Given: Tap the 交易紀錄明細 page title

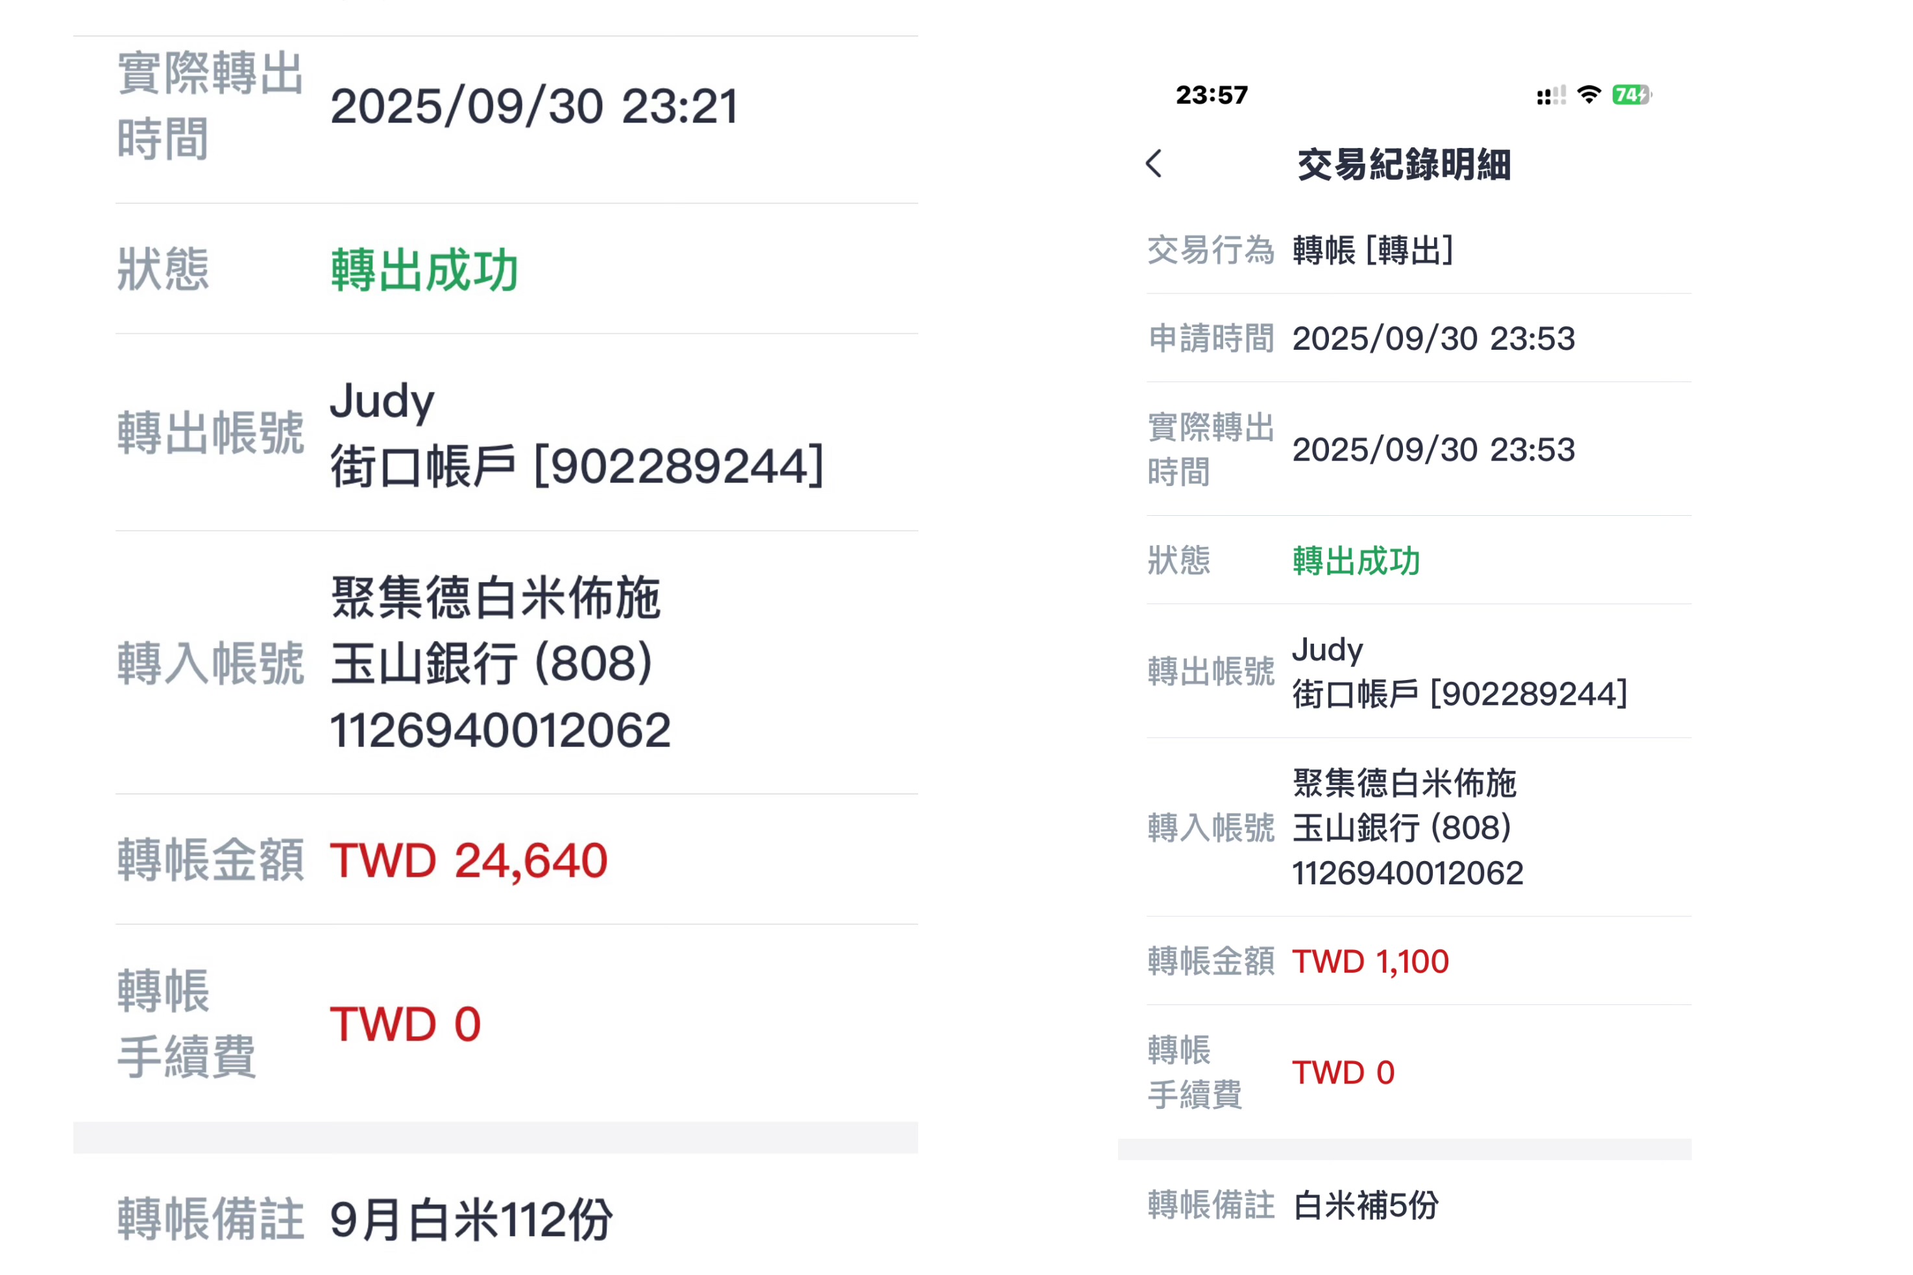Looking at the screenshot, I should point(1404,164).
